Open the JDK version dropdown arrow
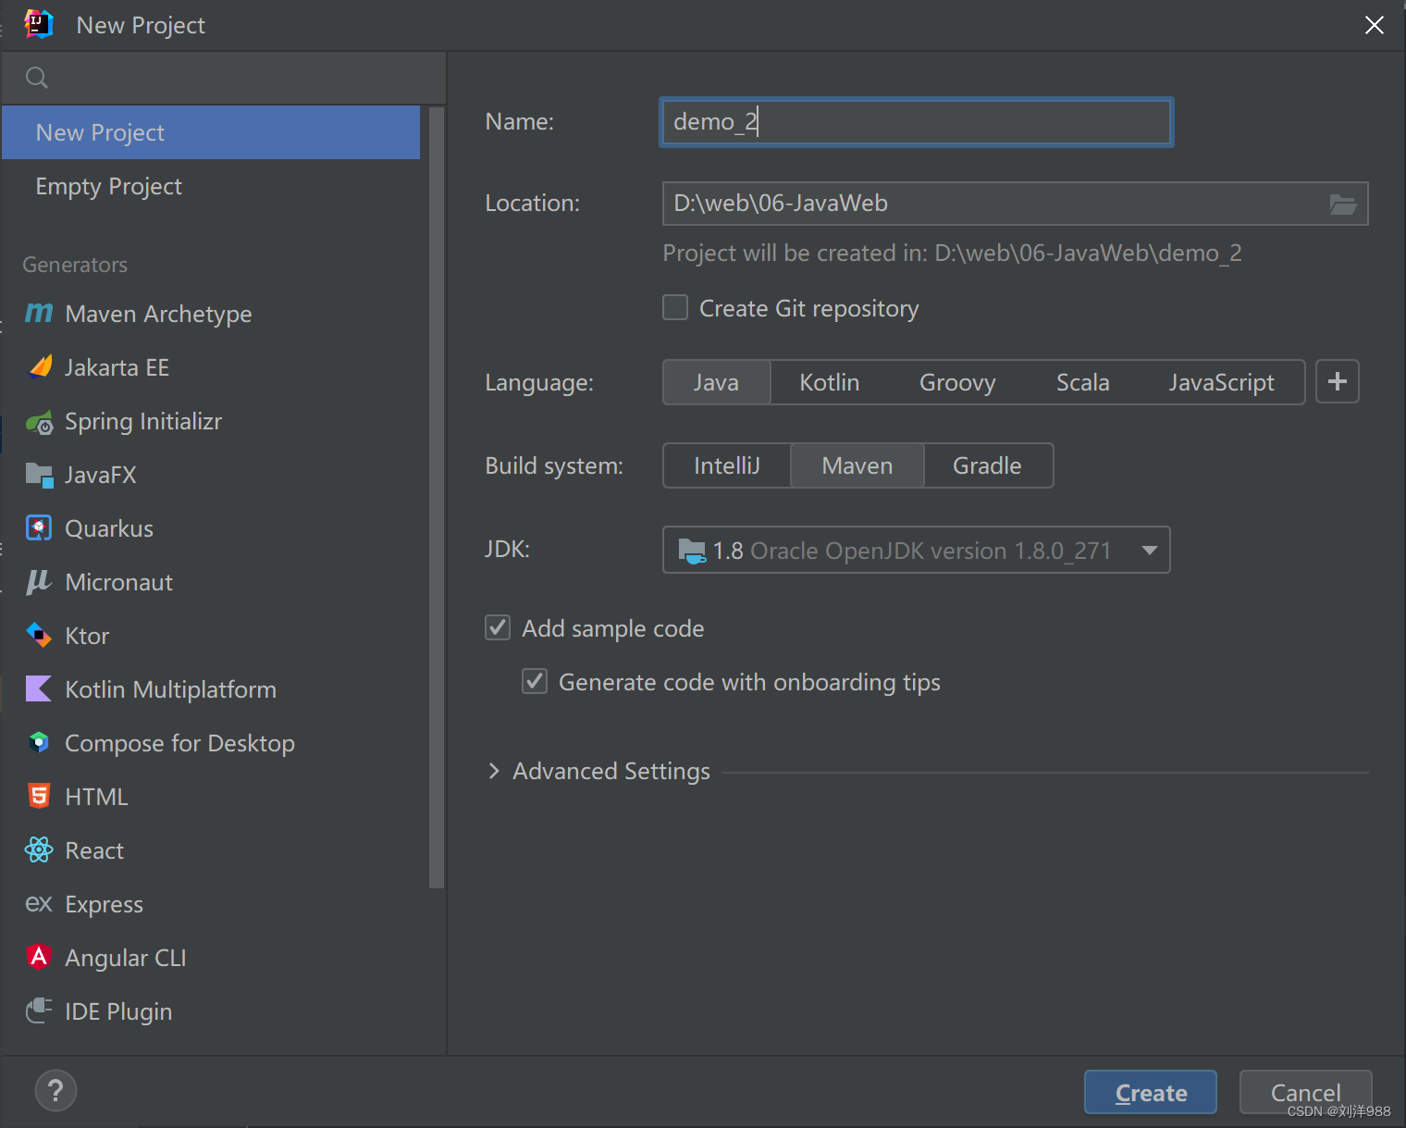This screenshot has width=1406, height=1128. 1150,551
